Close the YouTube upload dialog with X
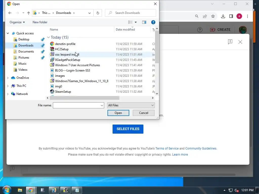Image resolution: width=259 pixels, height=194 pixels. coord(240,42)
